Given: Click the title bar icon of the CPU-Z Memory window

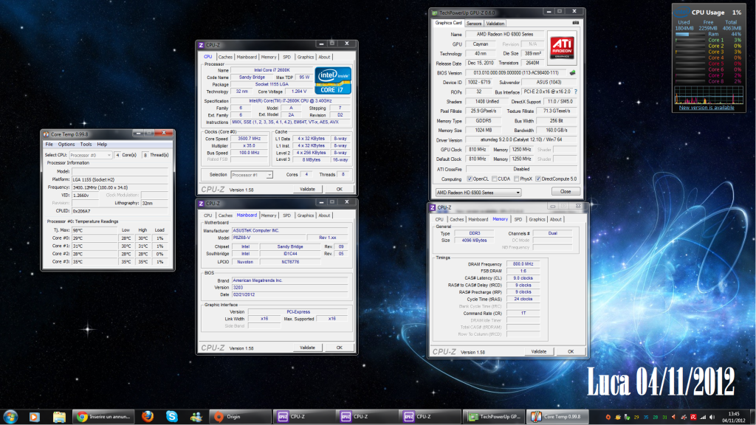Looking at the screenshot, I should [433, 207].
